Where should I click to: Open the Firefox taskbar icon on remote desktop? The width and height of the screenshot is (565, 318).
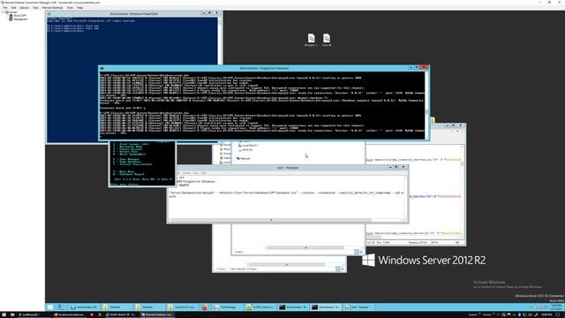click(205, 307)
